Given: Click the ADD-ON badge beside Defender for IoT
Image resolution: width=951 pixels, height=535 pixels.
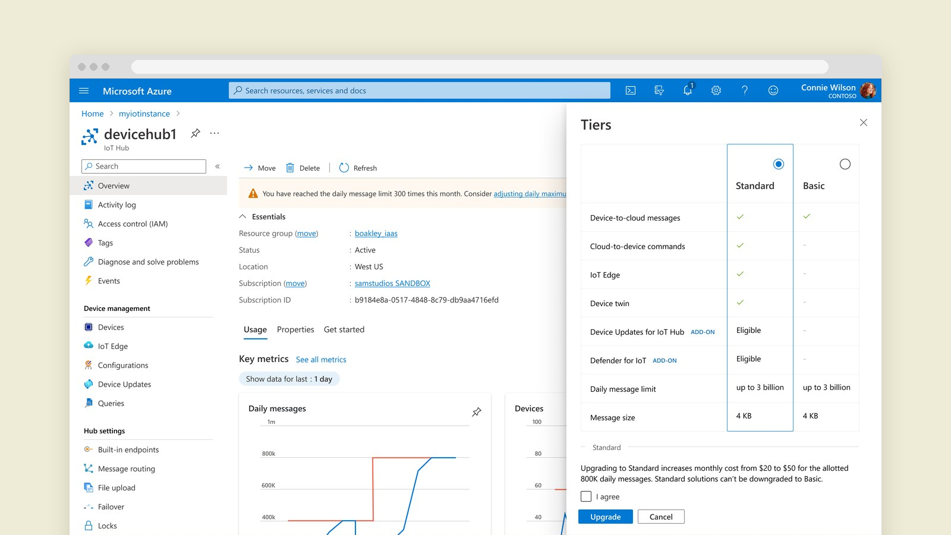Looking at the screenshot, I should (665, 361).
